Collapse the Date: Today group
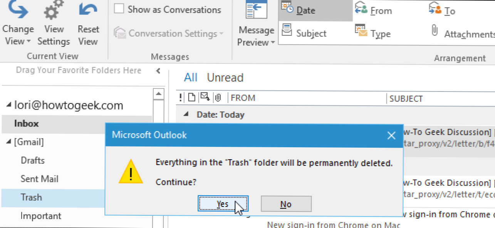Viewport: 495px width, 228px height. [x=186, y=114]
